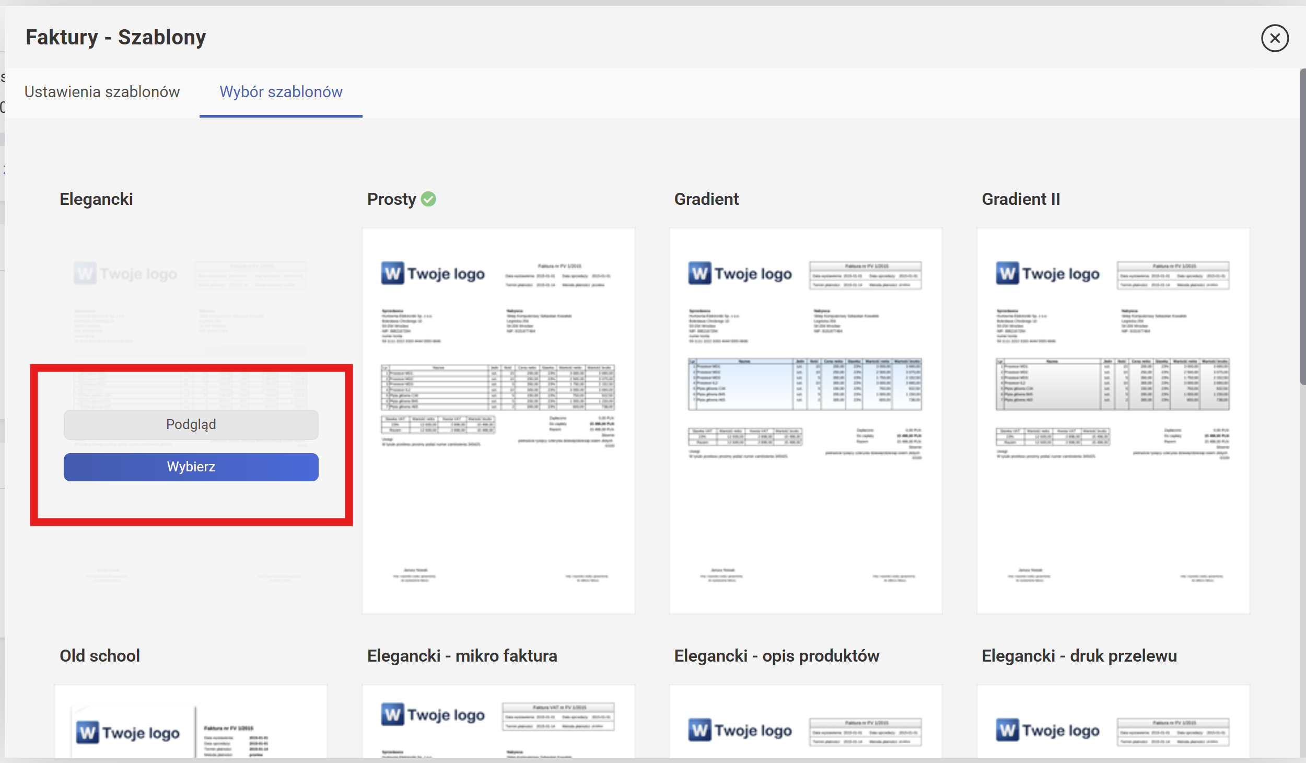Click the Gradient II template title
Viewport: 1306px width, 763px height.
tap(1020, 199)
